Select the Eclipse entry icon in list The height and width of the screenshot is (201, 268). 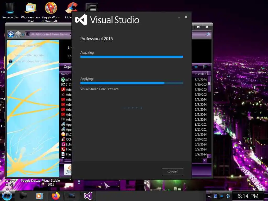[x=63, y=144]
